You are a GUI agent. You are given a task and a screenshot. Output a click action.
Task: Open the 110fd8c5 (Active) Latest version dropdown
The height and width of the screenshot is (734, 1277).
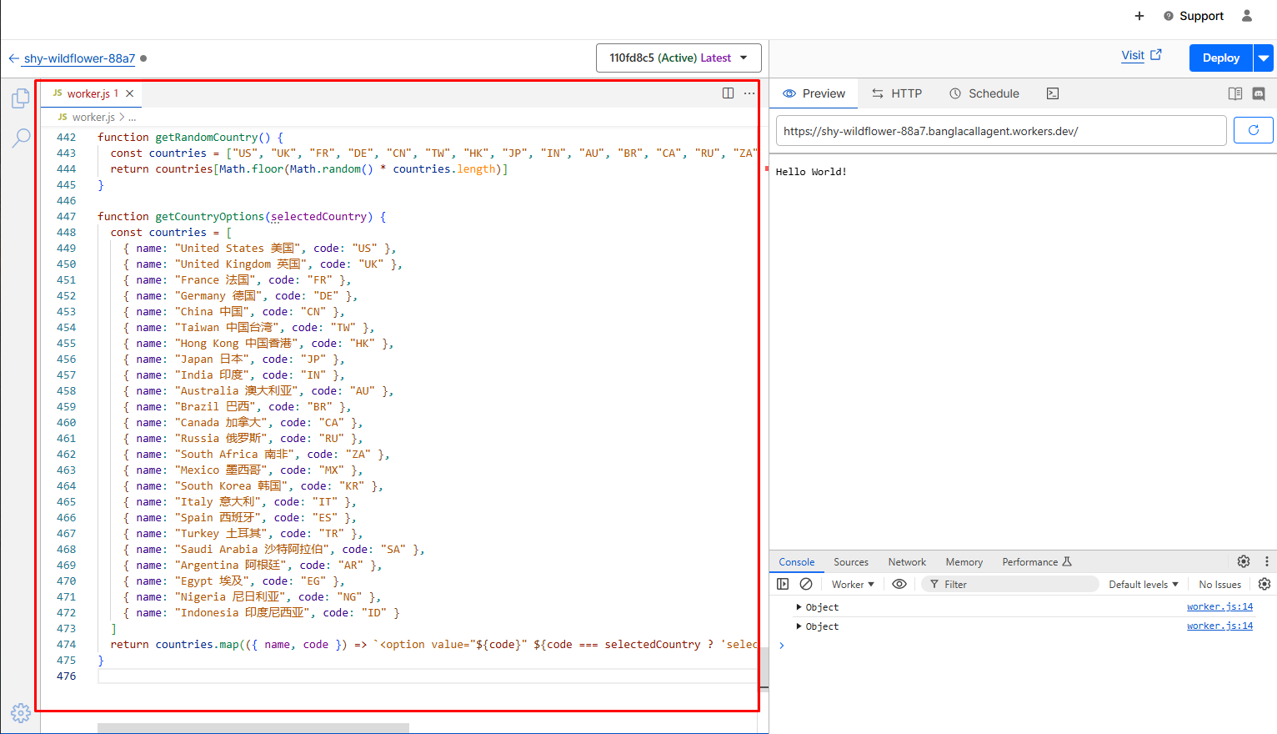tap(679, 58)
